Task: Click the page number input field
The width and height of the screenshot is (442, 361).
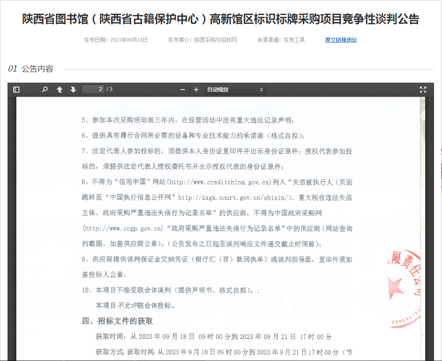Action: coord(93,90)
